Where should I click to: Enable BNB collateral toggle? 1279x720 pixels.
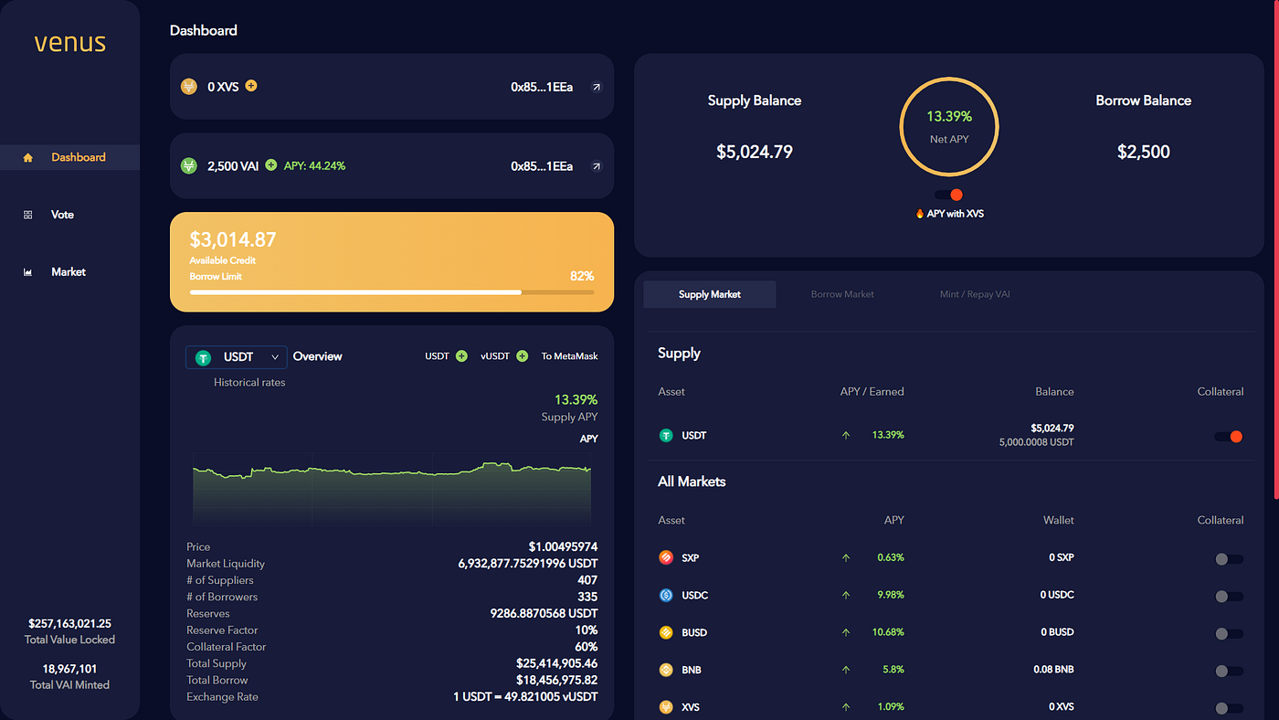coord(1229,672)
